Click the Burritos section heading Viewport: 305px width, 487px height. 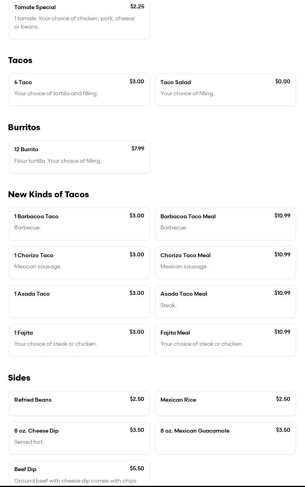pos(24,127)
